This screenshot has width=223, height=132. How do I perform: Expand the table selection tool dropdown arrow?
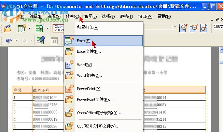[47, 28]
